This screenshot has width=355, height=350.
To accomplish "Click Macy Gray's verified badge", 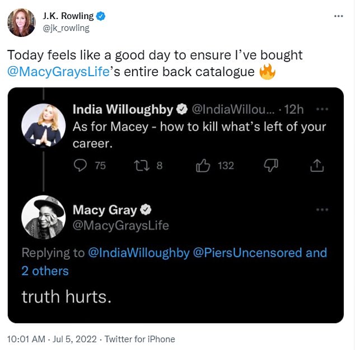I will (146, 210).
